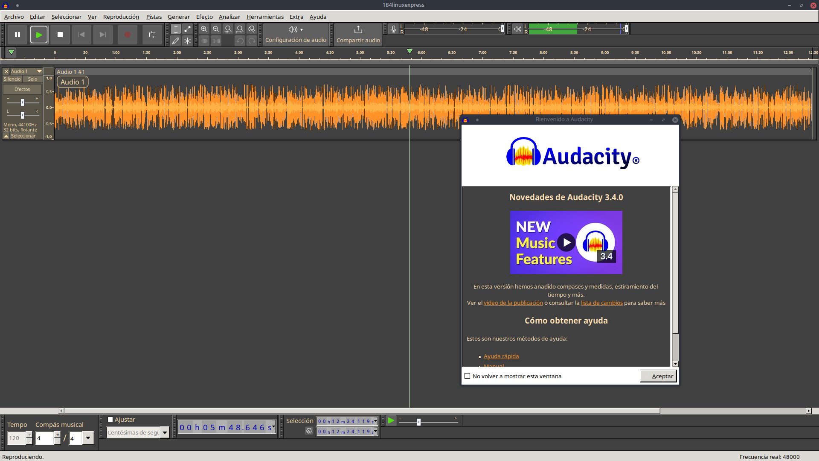
Task: Open Efectos panel for Audio 1
Action: (x=22, y=89)
